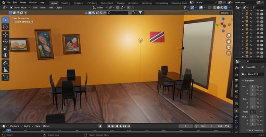
Task: Select the combined Transform tool
Action: pyautogui.click(x=6, y=55)
